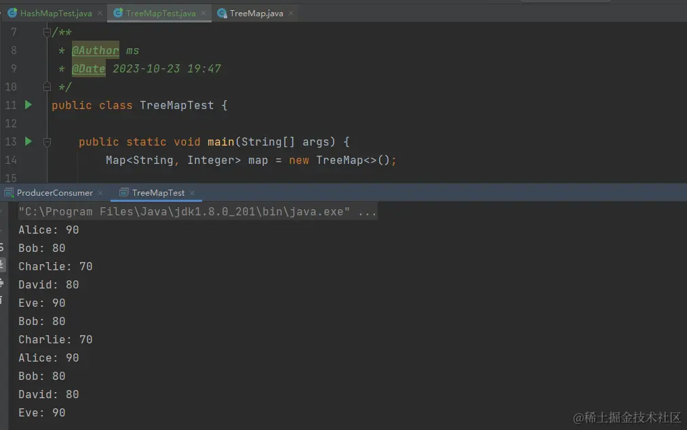Click line number 12 in gutter
The image size is (687, 430).
pyautogui.click(x=11, y=123)
